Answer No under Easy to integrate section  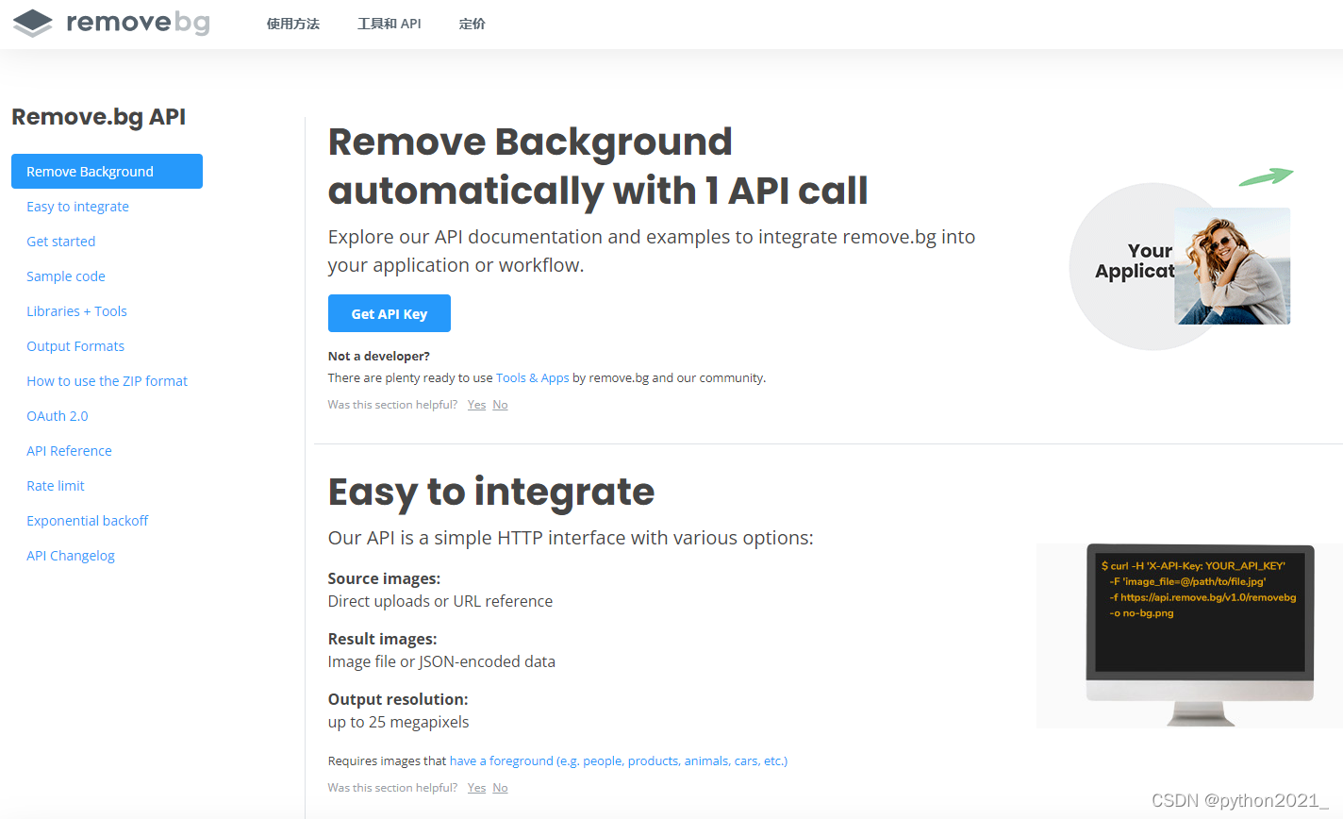coord(500,788)
